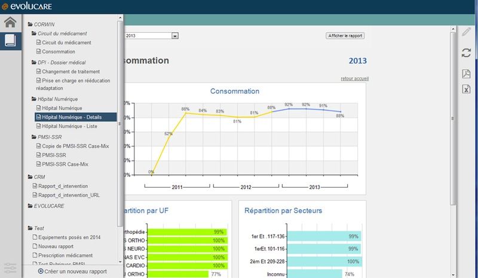Expand the EVOLUCARE folder

[30, 206]
